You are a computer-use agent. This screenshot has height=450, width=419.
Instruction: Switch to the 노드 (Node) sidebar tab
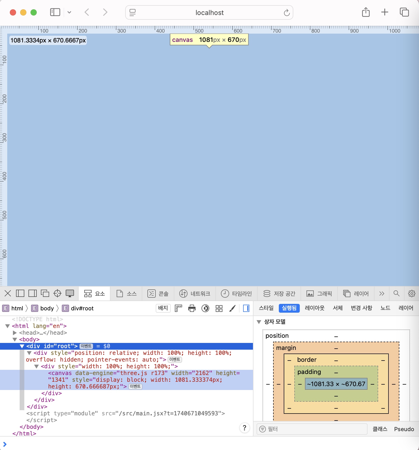click(x=385, y=308)
